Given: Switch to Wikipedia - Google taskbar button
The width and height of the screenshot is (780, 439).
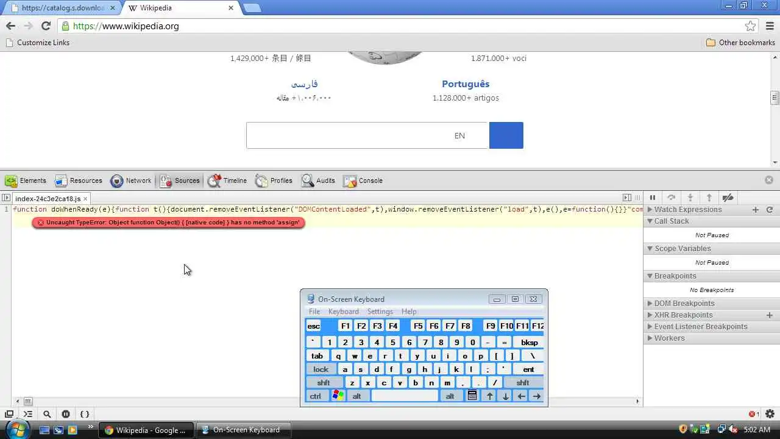Looking at the screenshot, I should pyautogui.click(x=146, y=430).
